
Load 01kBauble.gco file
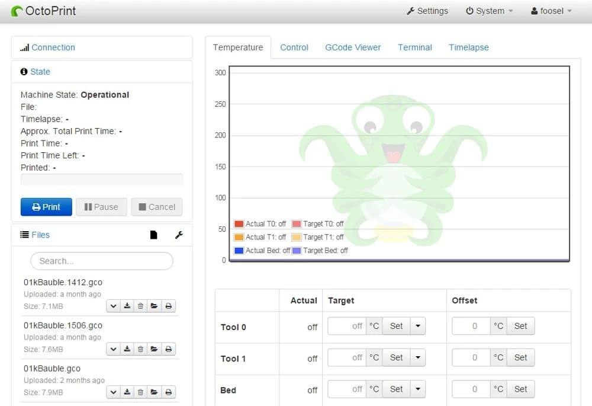point(154,392)
